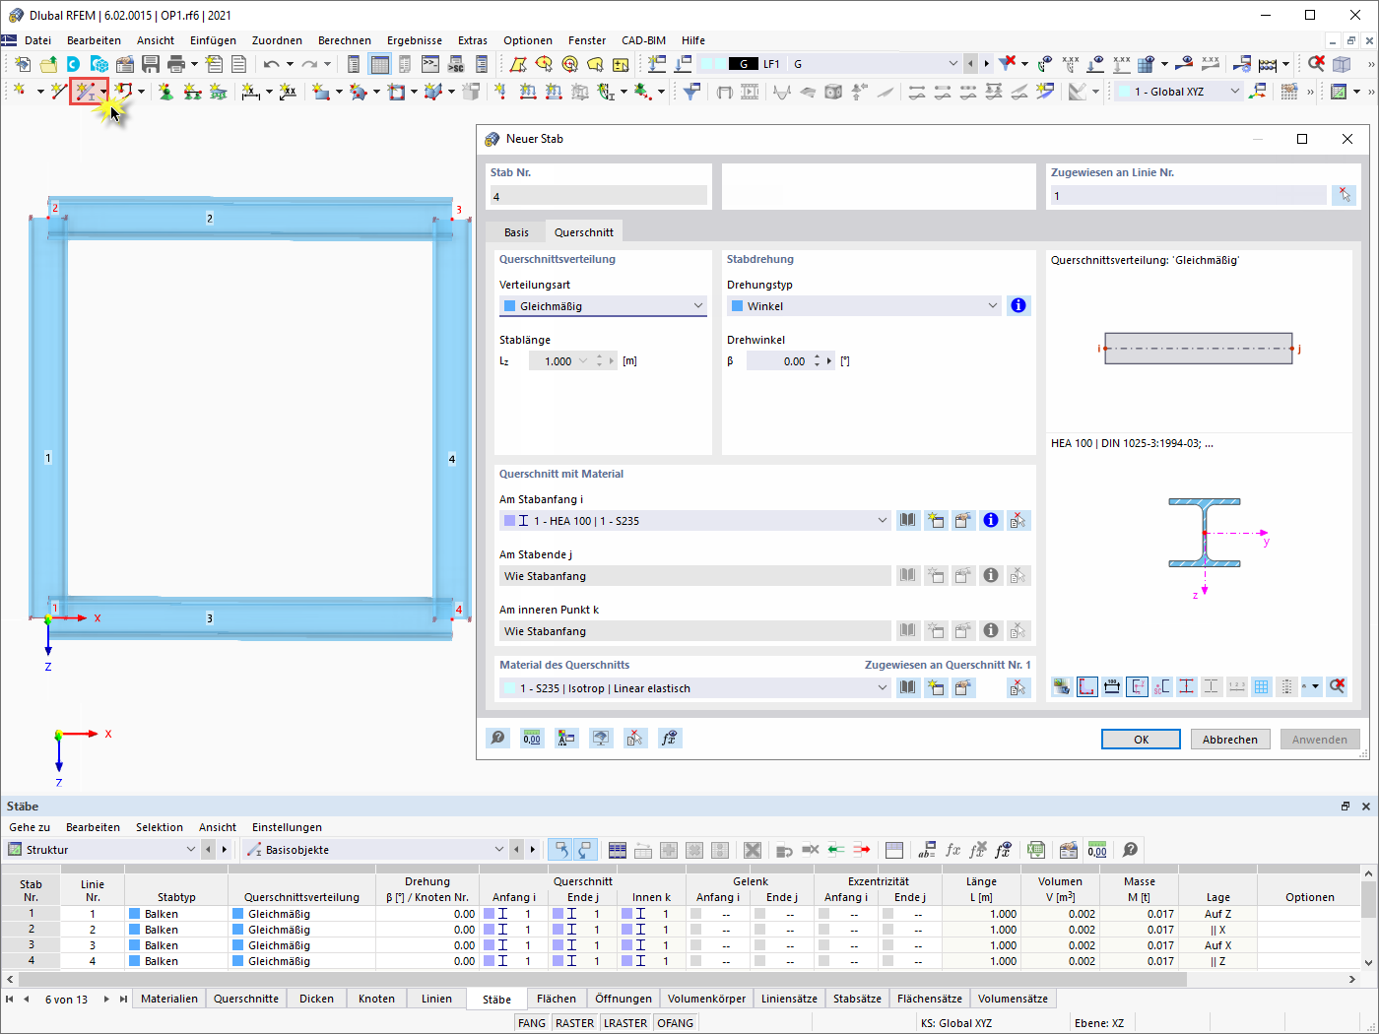
Task: Toggle dimension display in cross-section preview
Action: pyautogui.click(x=1112, y=686)
